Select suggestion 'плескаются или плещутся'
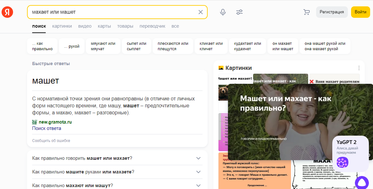 (173, 46)
